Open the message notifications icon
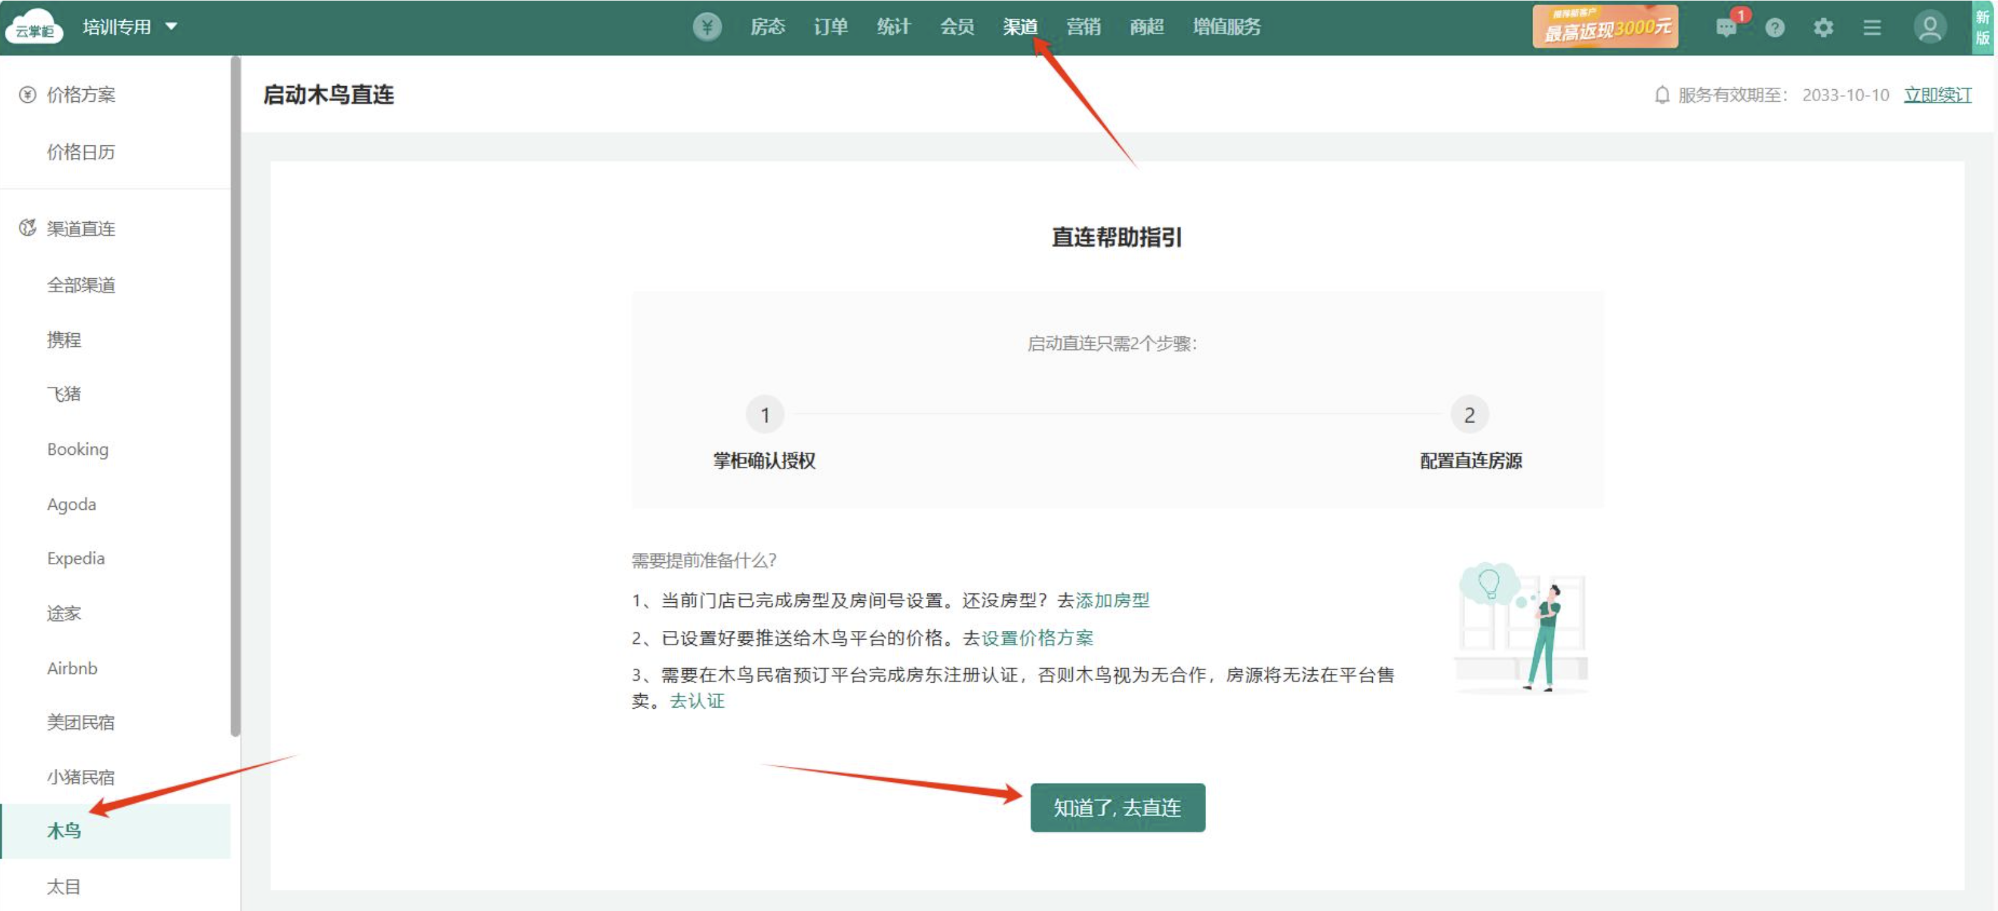The image size is (1998, 911). (x=1726, y=28)
